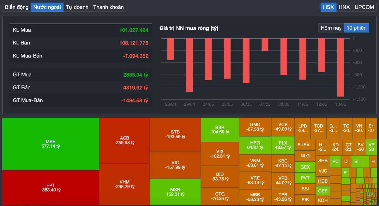
Task: Select the ACB -259.98 tỷ tile
Action: pos(124,141)
